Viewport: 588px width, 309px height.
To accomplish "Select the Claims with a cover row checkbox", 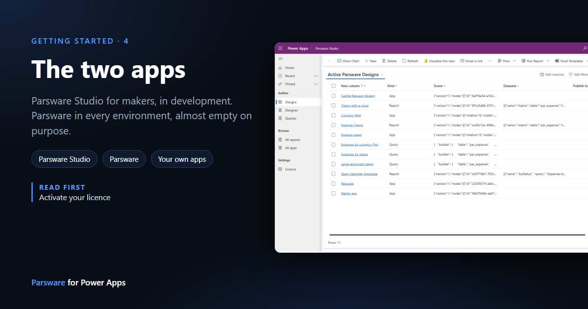I will pos(333,105).
